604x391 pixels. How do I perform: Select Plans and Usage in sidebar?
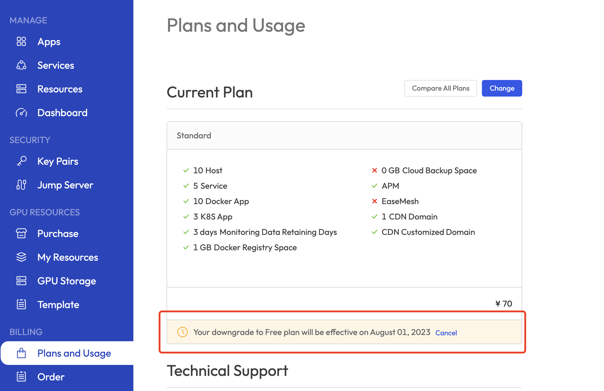(x=74, y=353)
